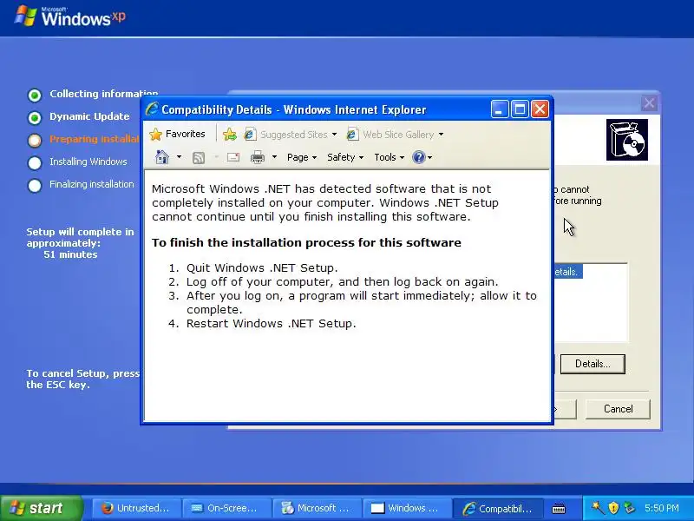Expand the Web Slice Gallery dropdown arrow
Image resolution: width=694 pixels, height=521 pixels.
(441, 135)
